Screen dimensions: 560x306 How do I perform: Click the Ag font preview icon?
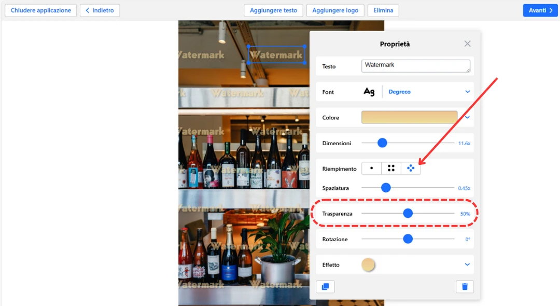[x=369, y=92]
